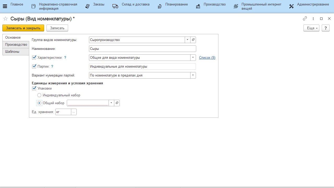Add form to favorites with star icon
Screen dimensions: 334x188
coord(5,19)
